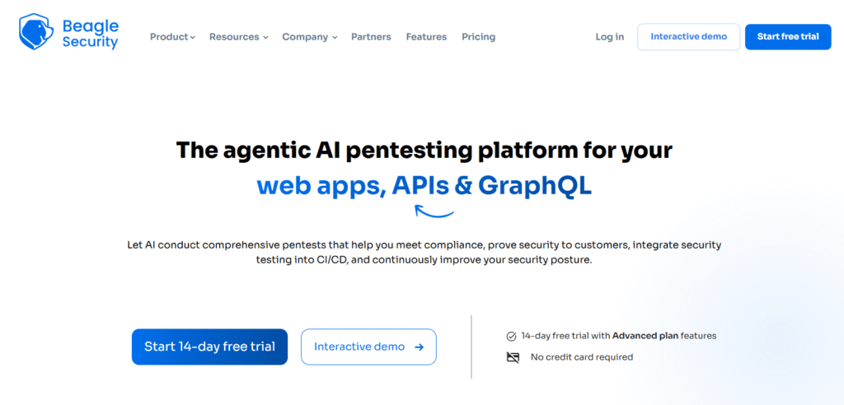This screenshot has width=844, height=405.
Task: Click the arrow icon on Interactive demo
Action: 420,347
